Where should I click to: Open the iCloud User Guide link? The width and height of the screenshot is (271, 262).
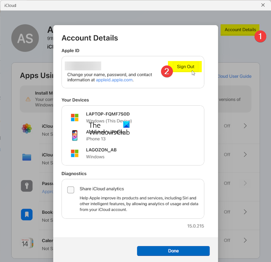pyautogui.click(x=235, y=76)
